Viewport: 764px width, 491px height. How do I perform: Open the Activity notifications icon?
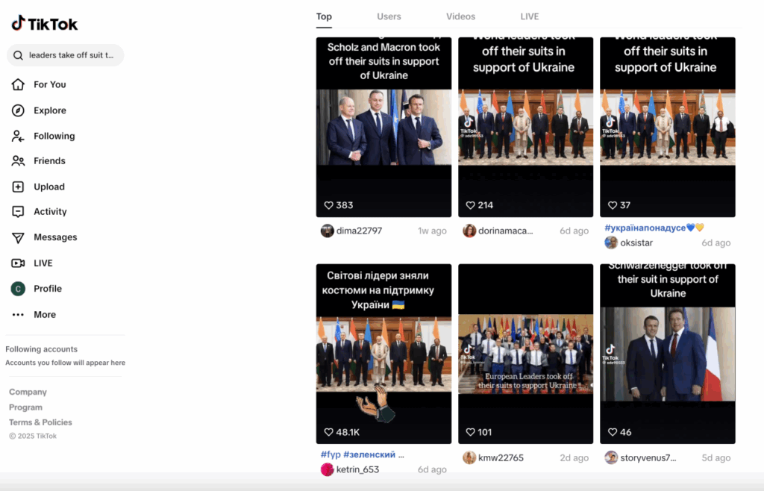(18, 212)
